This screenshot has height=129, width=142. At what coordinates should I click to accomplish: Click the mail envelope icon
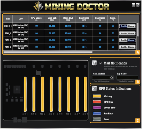[94, 63]
